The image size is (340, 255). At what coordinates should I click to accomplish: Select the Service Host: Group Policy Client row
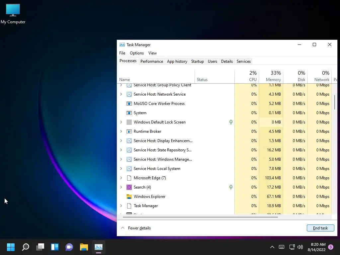[224, 85]
